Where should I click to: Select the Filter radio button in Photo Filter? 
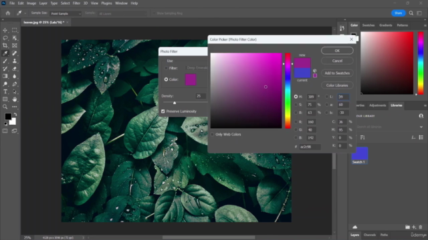pyautogui.click(x=166, y=68)
